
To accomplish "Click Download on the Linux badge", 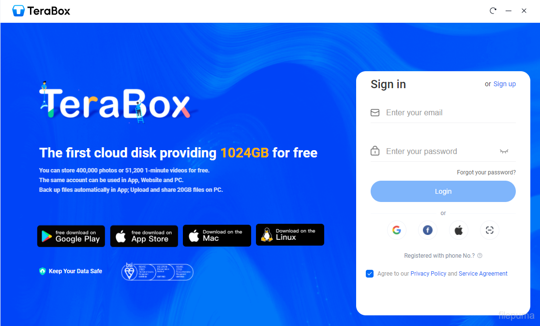I will click(290, 234).
